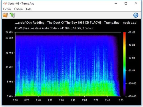The image size is (143, 107).
Task: Click the -120 dB scale label
Action: [132, 96]
